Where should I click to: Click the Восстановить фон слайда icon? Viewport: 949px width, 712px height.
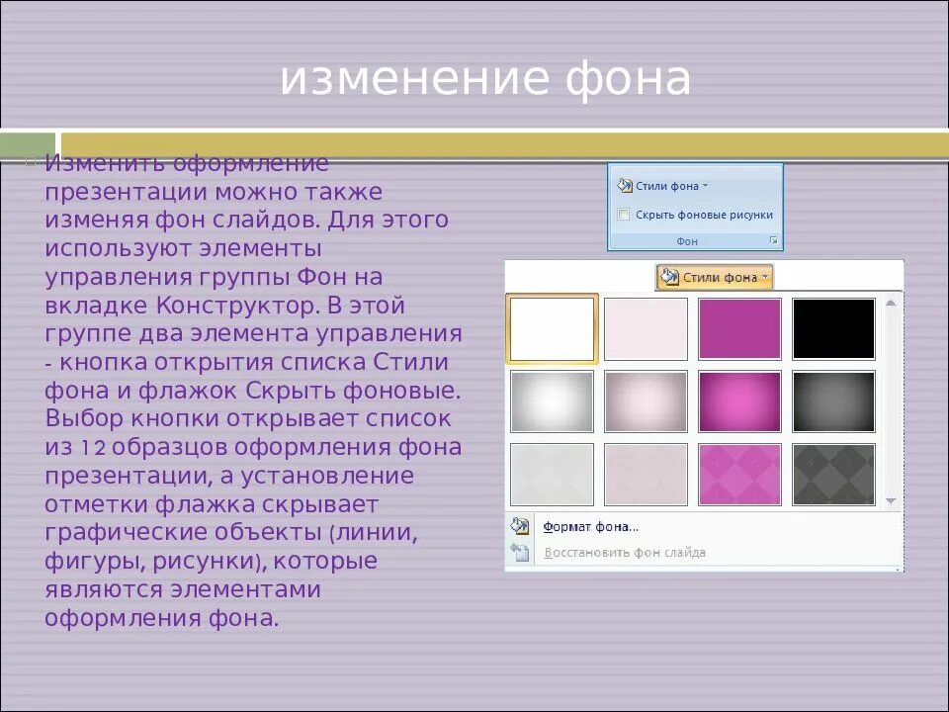(520, 552)
